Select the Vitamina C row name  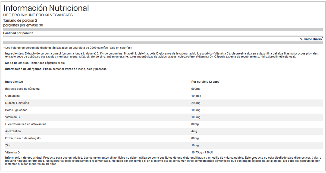[x=12, y=117]
